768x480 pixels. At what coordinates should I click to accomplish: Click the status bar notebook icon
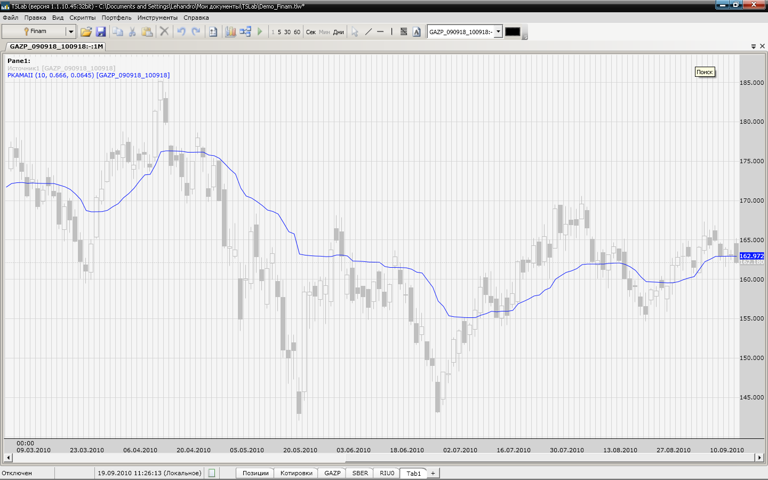coord(212,473)
